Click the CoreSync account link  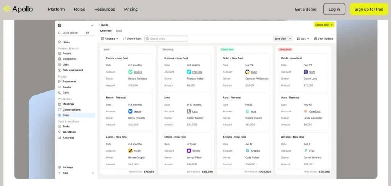pos(315,111)
